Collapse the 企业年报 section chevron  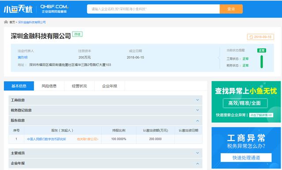197,163
